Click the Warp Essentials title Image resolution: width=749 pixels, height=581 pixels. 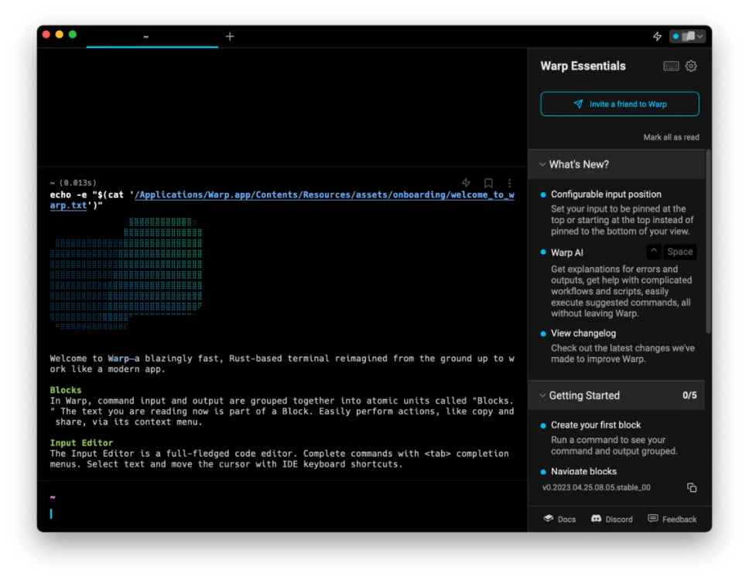pos(583,66)
